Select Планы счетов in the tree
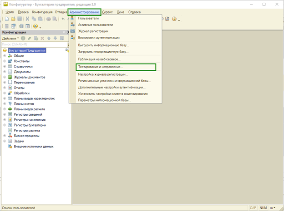Image resolution: width=284 pixels, height=211 pixels. pyautogui.click(x=24, y=104)
